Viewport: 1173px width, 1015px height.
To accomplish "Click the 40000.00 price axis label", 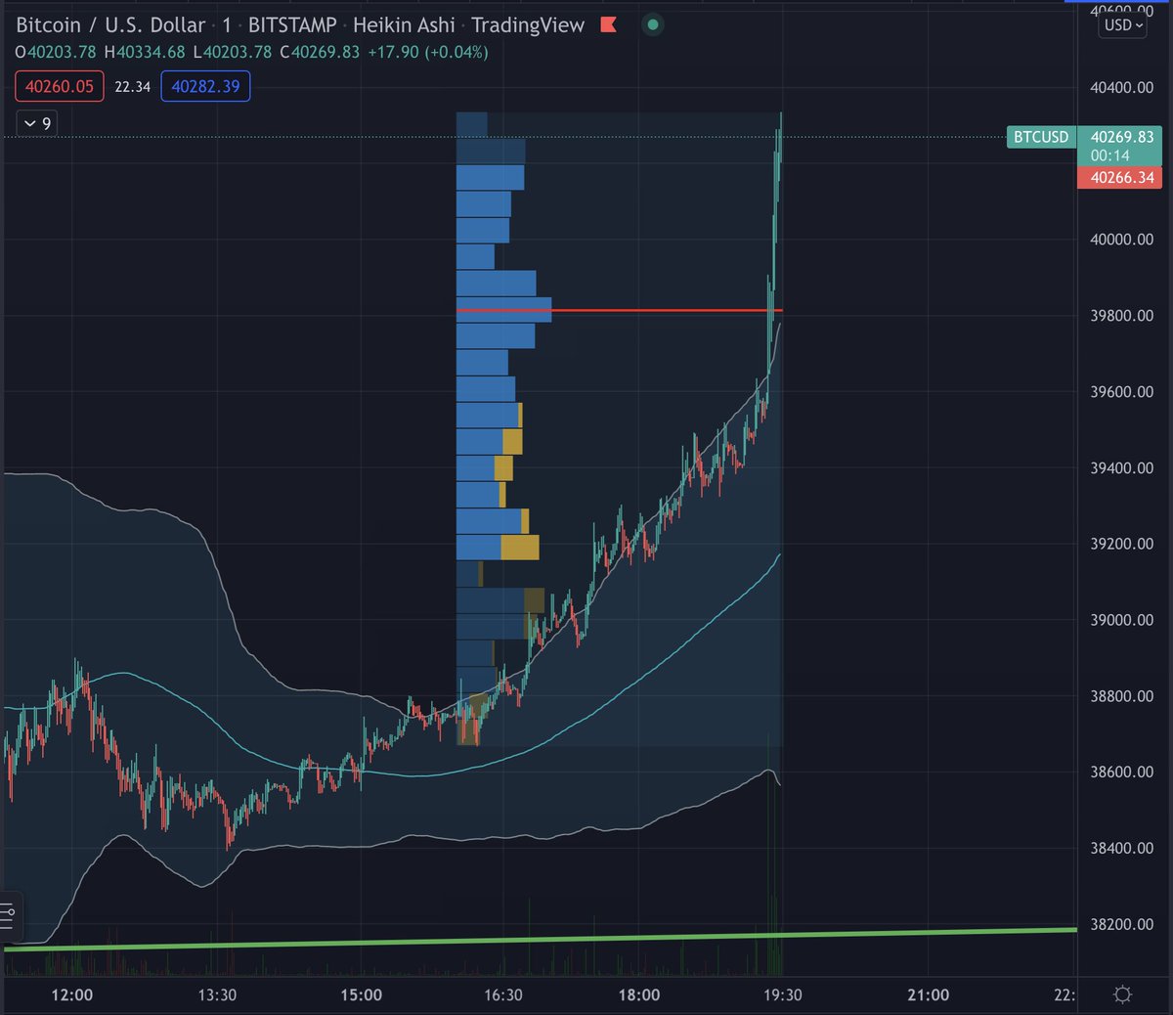I will coord(1121,240).
